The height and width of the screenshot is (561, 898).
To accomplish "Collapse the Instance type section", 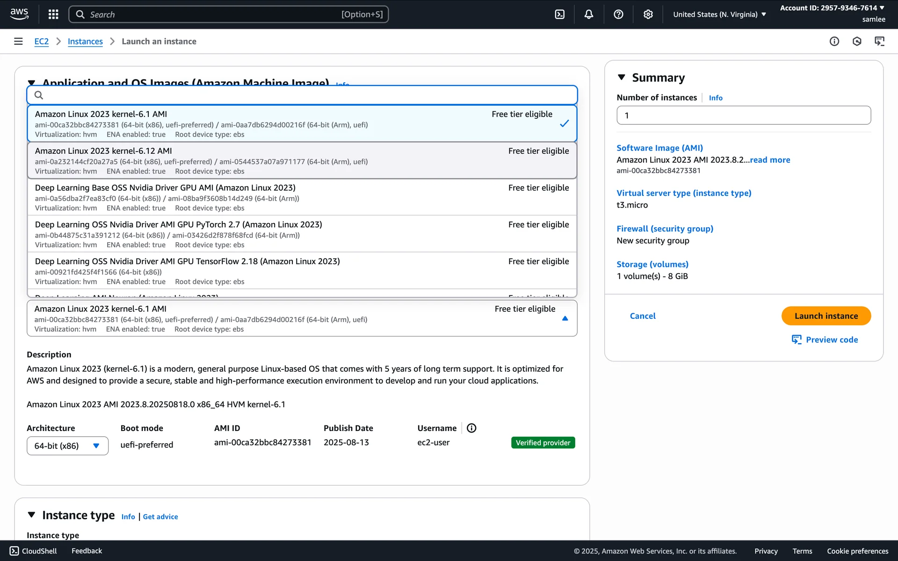I will (x=31, y=515).
